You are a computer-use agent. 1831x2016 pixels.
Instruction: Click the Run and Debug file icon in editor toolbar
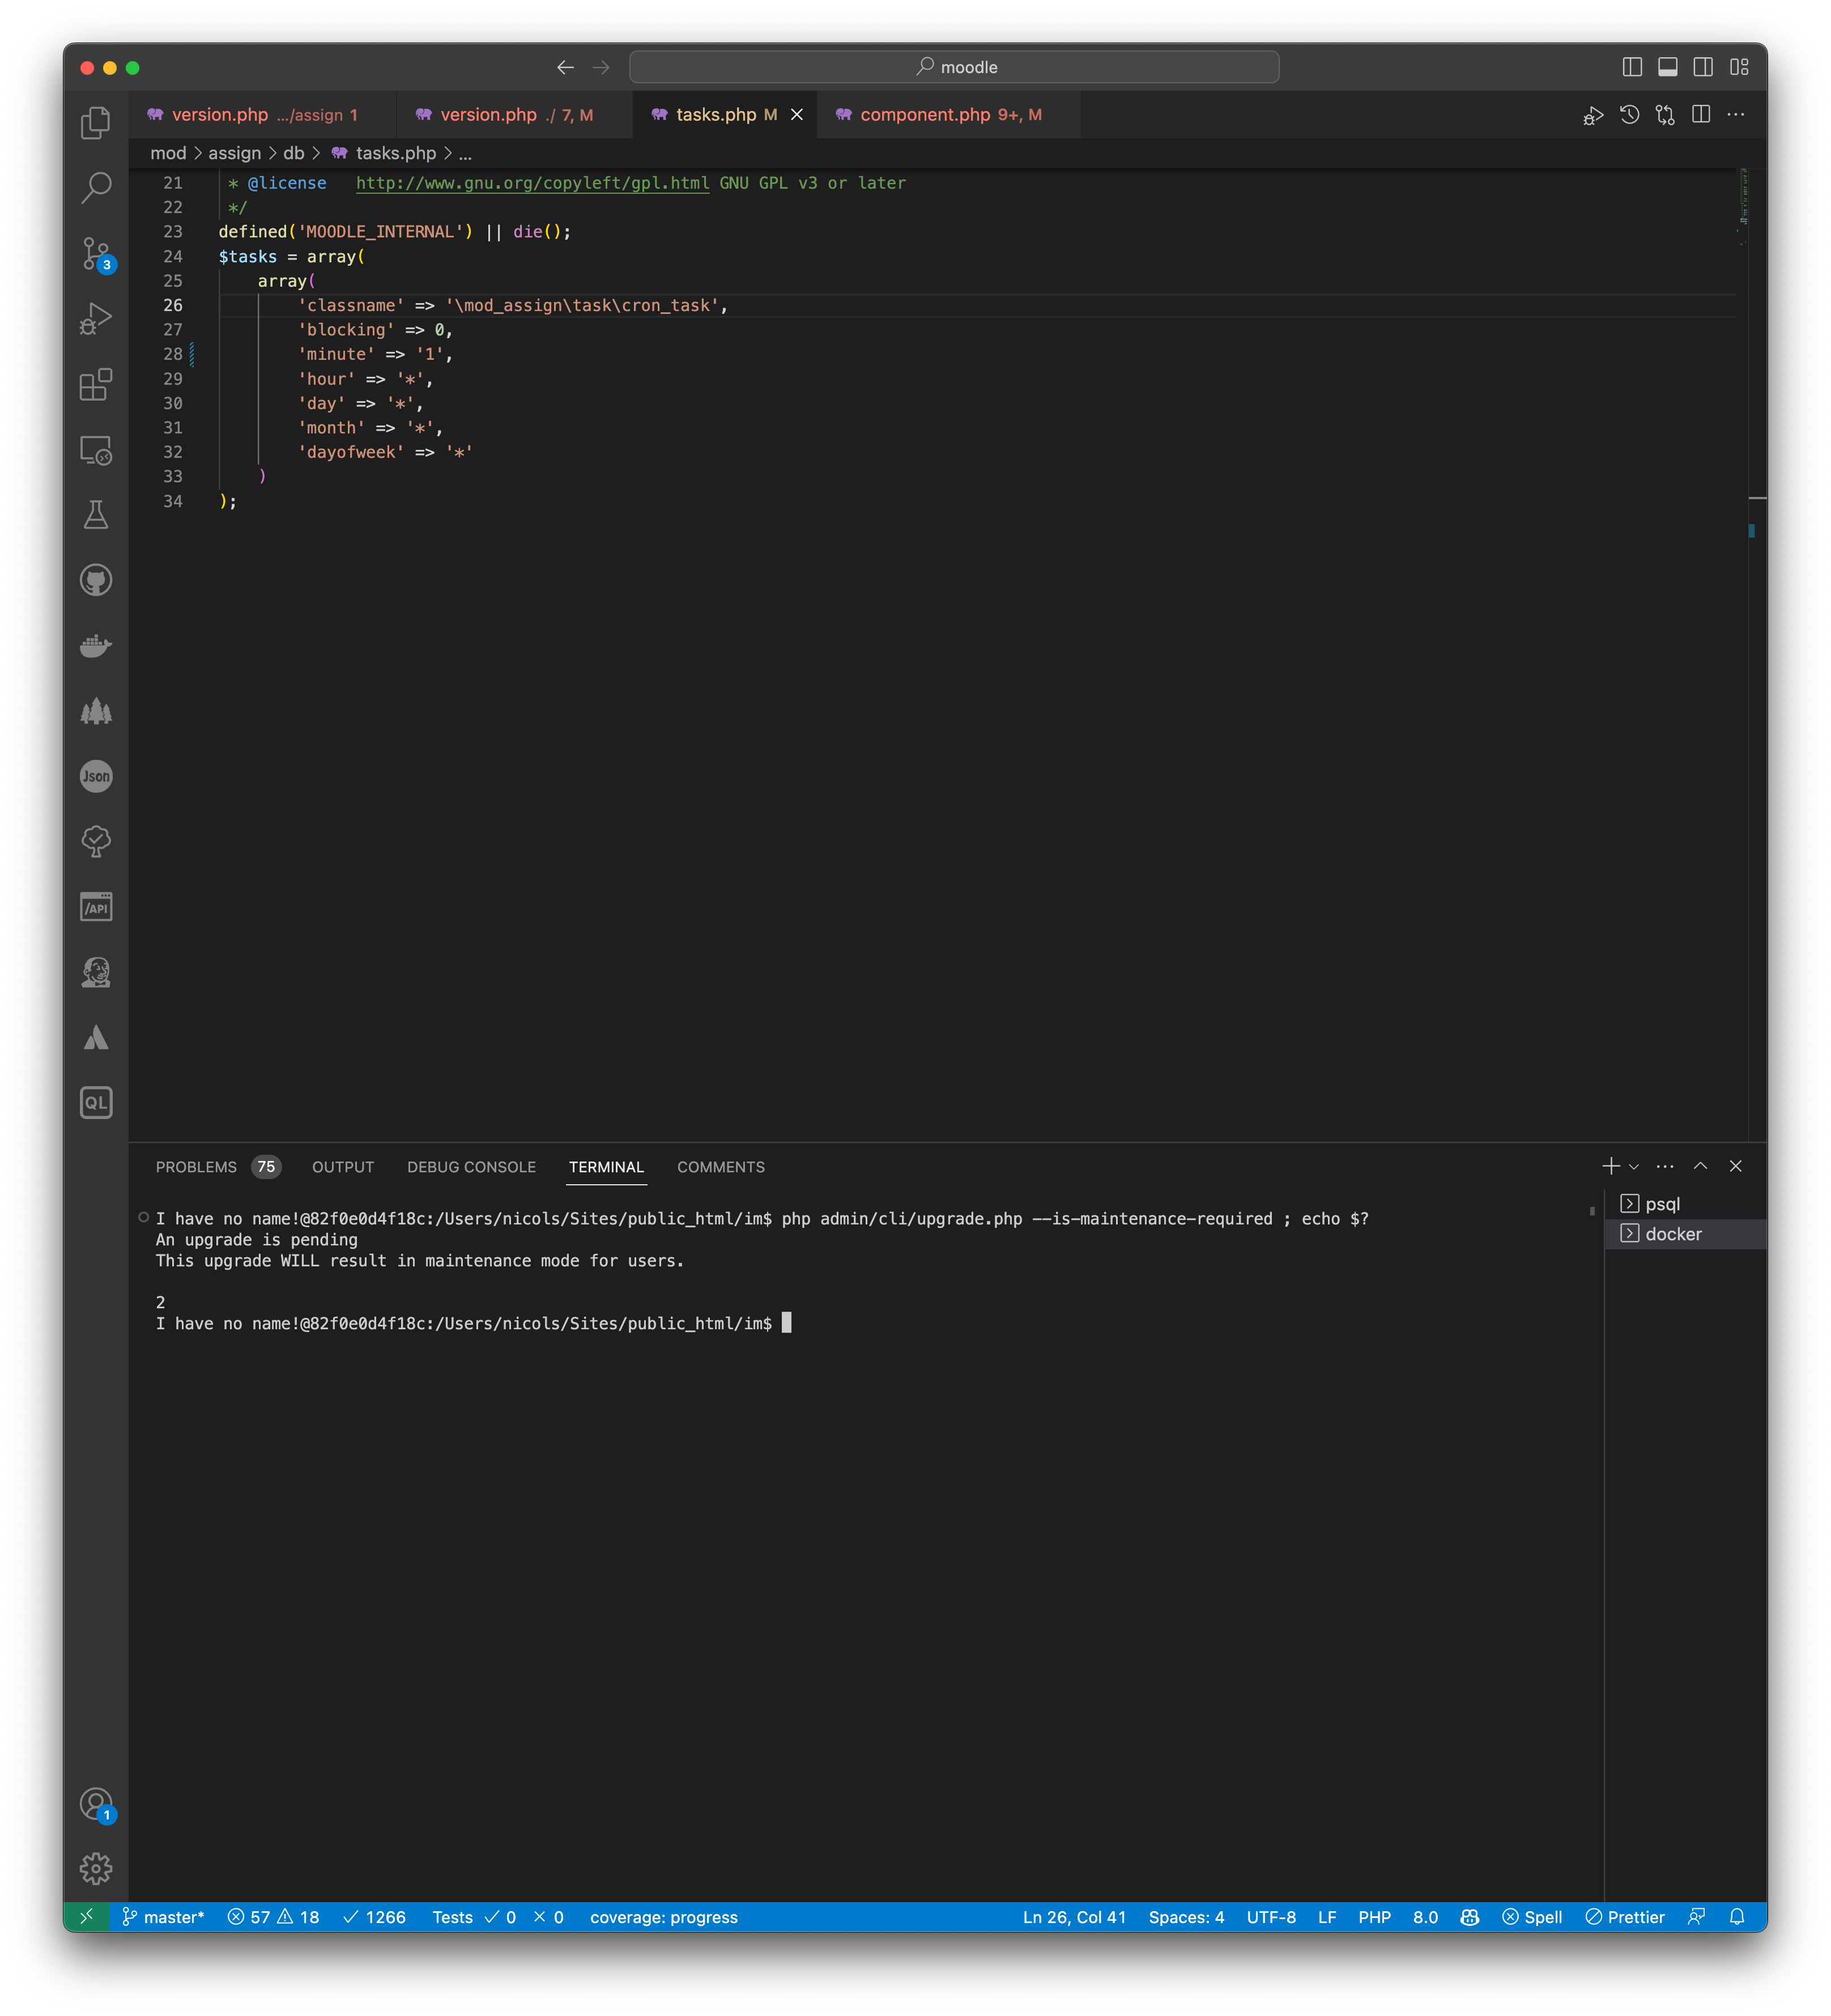click(x=1593, y=115)
